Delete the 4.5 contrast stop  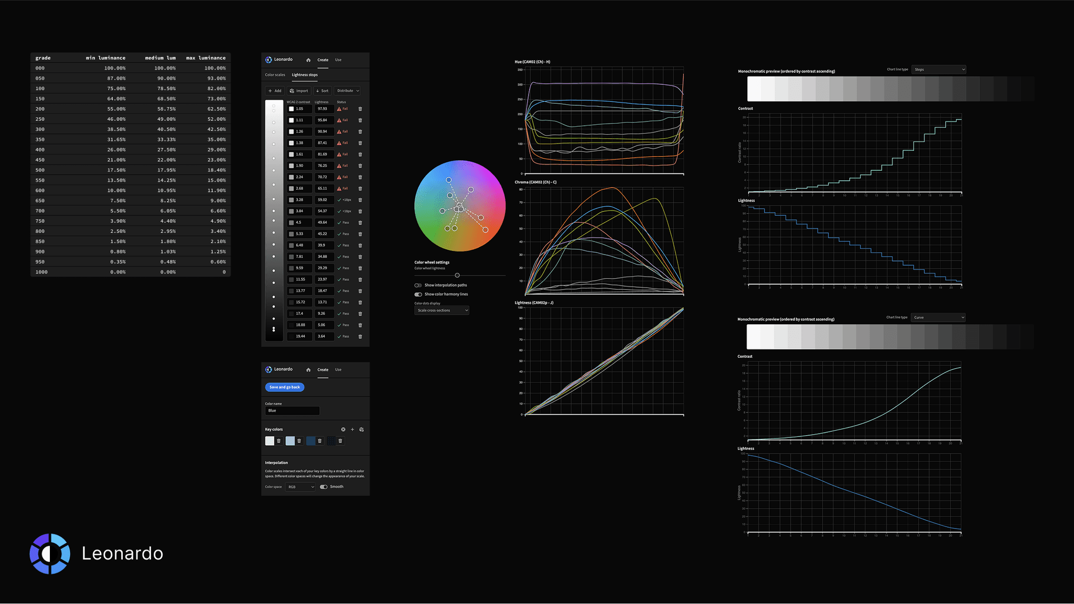click(x=360, y=223)
